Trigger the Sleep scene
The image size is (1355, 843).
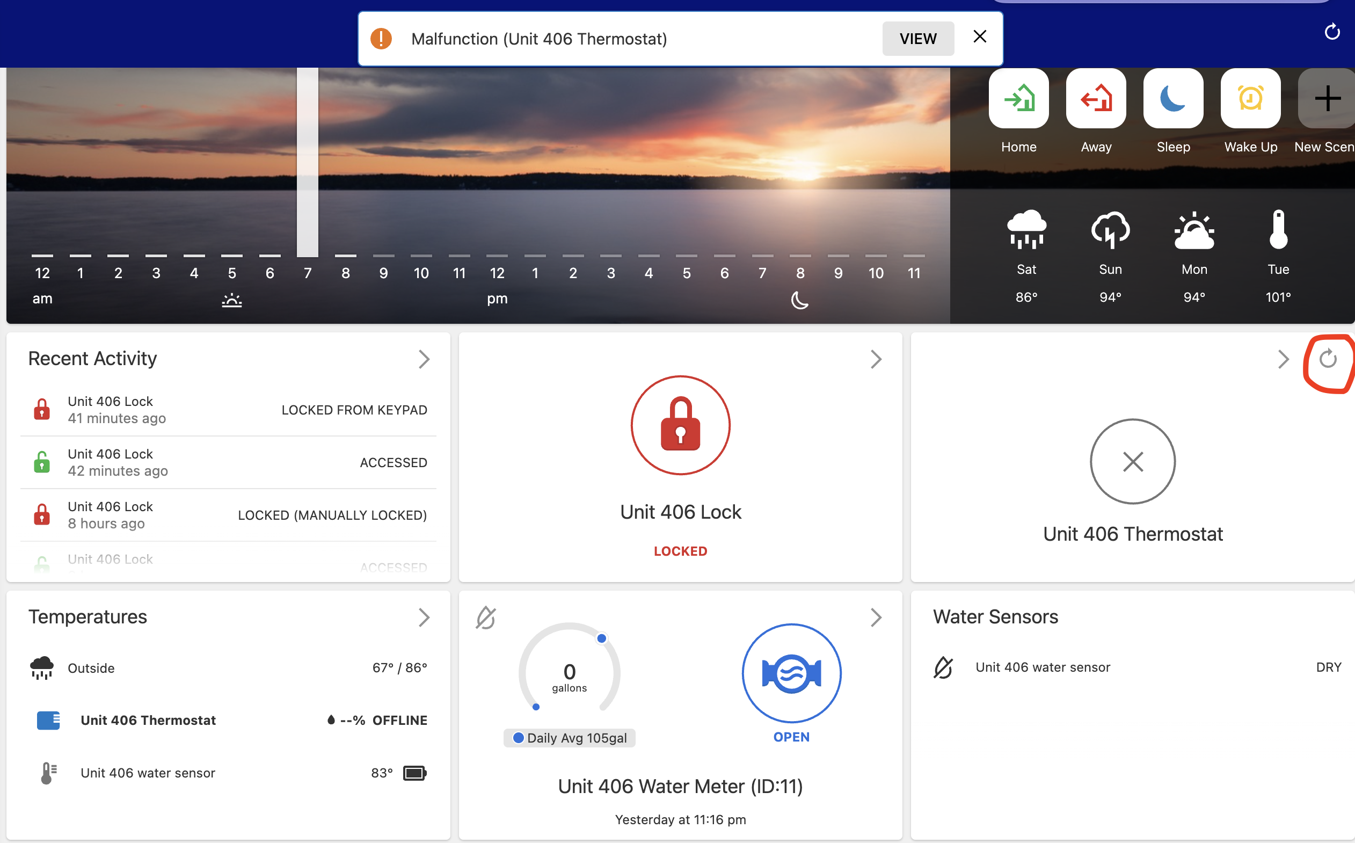pos(1172,99)
